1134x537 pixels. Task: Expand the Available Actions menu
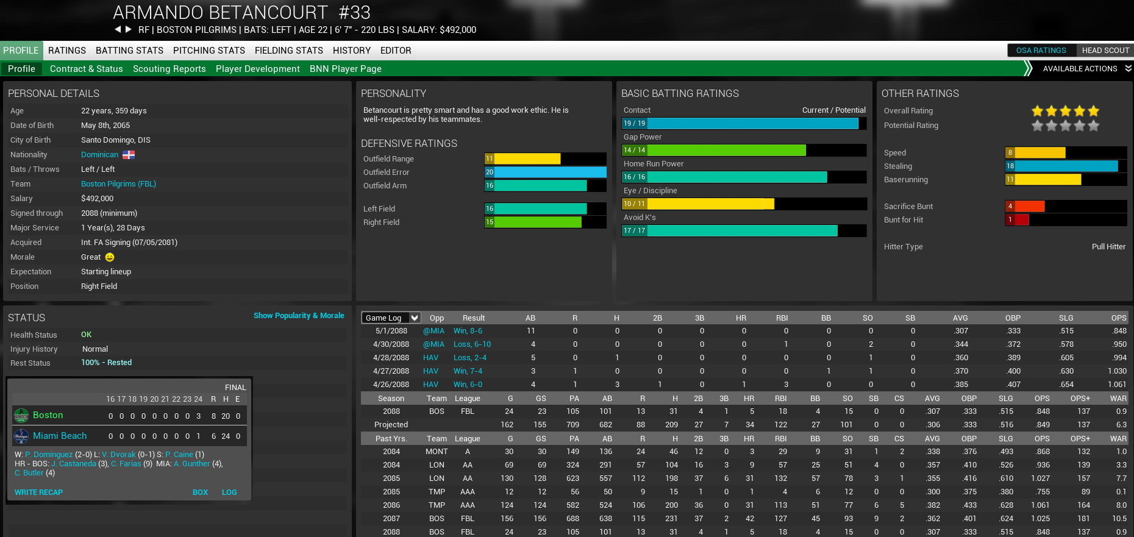click(x=1080, y=69)
